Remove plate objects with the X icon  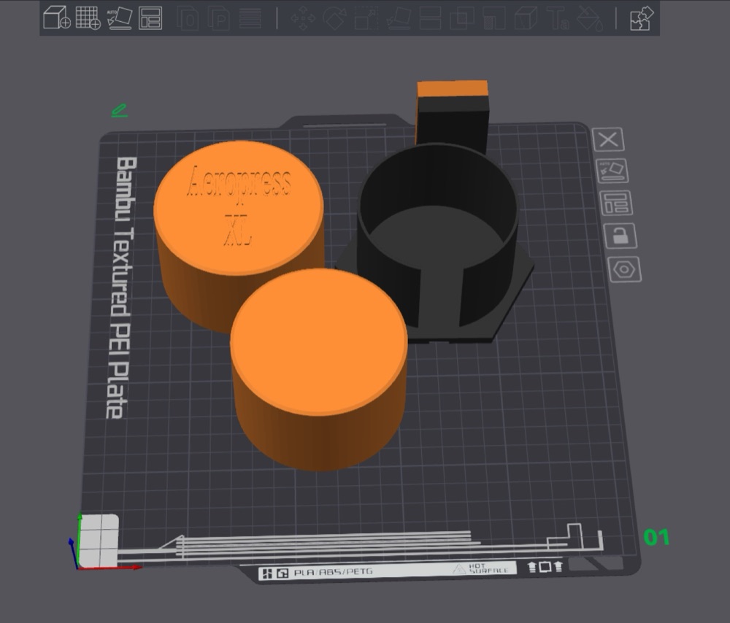pyautogui.click(x=608, y=139)
